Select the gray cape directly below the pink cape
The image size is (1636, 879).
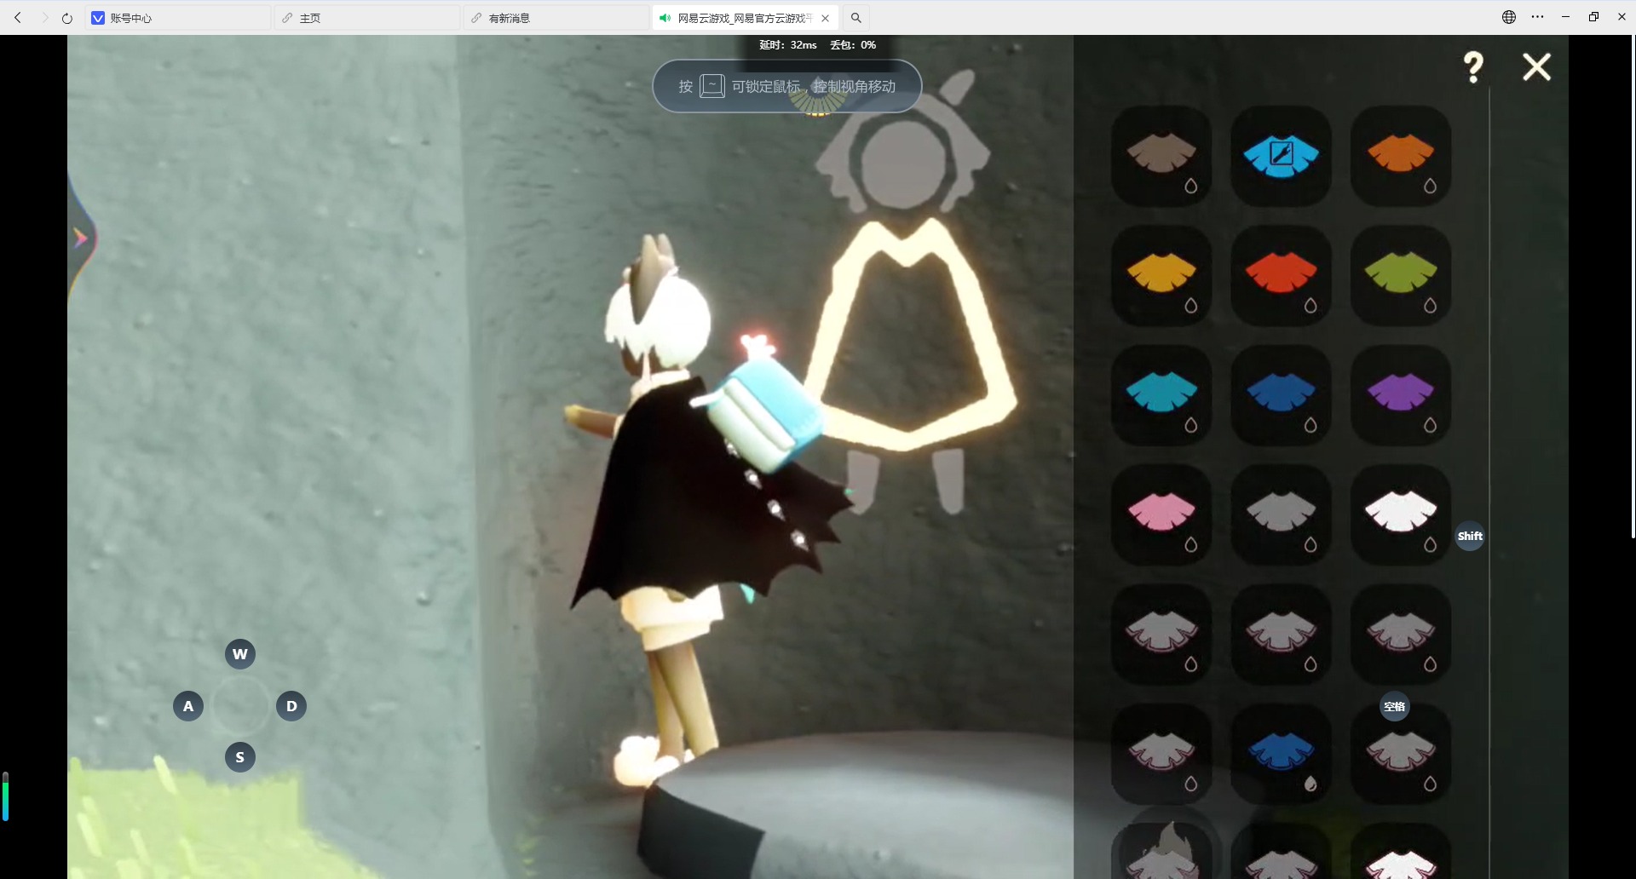[x=1161, y=635]
